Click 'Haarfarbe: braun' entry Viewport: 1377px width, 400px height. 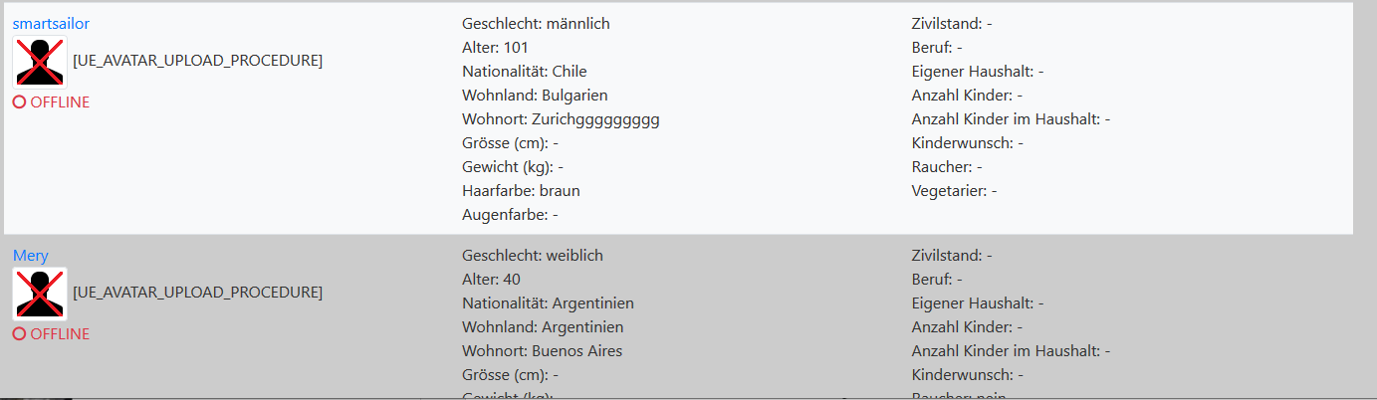(521, 191)
